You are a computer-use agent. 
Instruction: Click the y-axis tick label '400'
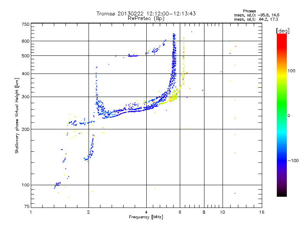pyautogui.click(x=25, y=74)
